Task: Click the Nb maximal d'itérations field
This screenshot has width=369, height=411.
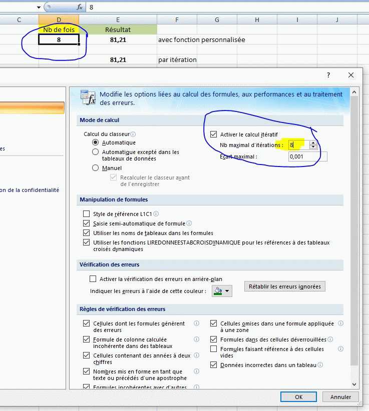Action: [x=299, y=144]
